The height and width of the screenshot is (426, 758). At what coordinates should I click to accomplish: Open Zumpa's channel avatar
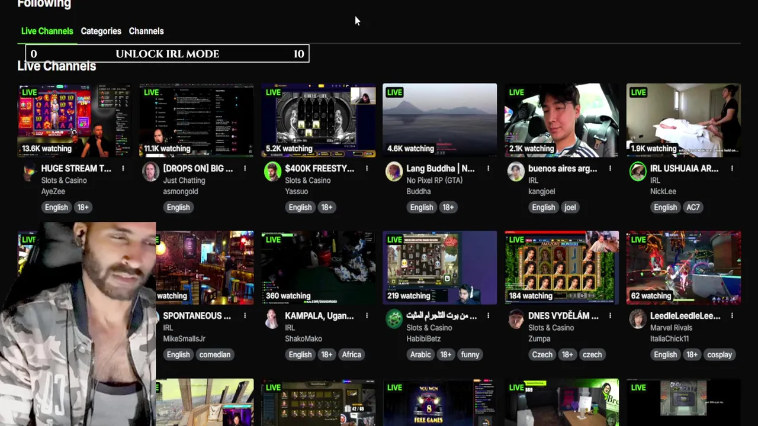click(516, 319)
